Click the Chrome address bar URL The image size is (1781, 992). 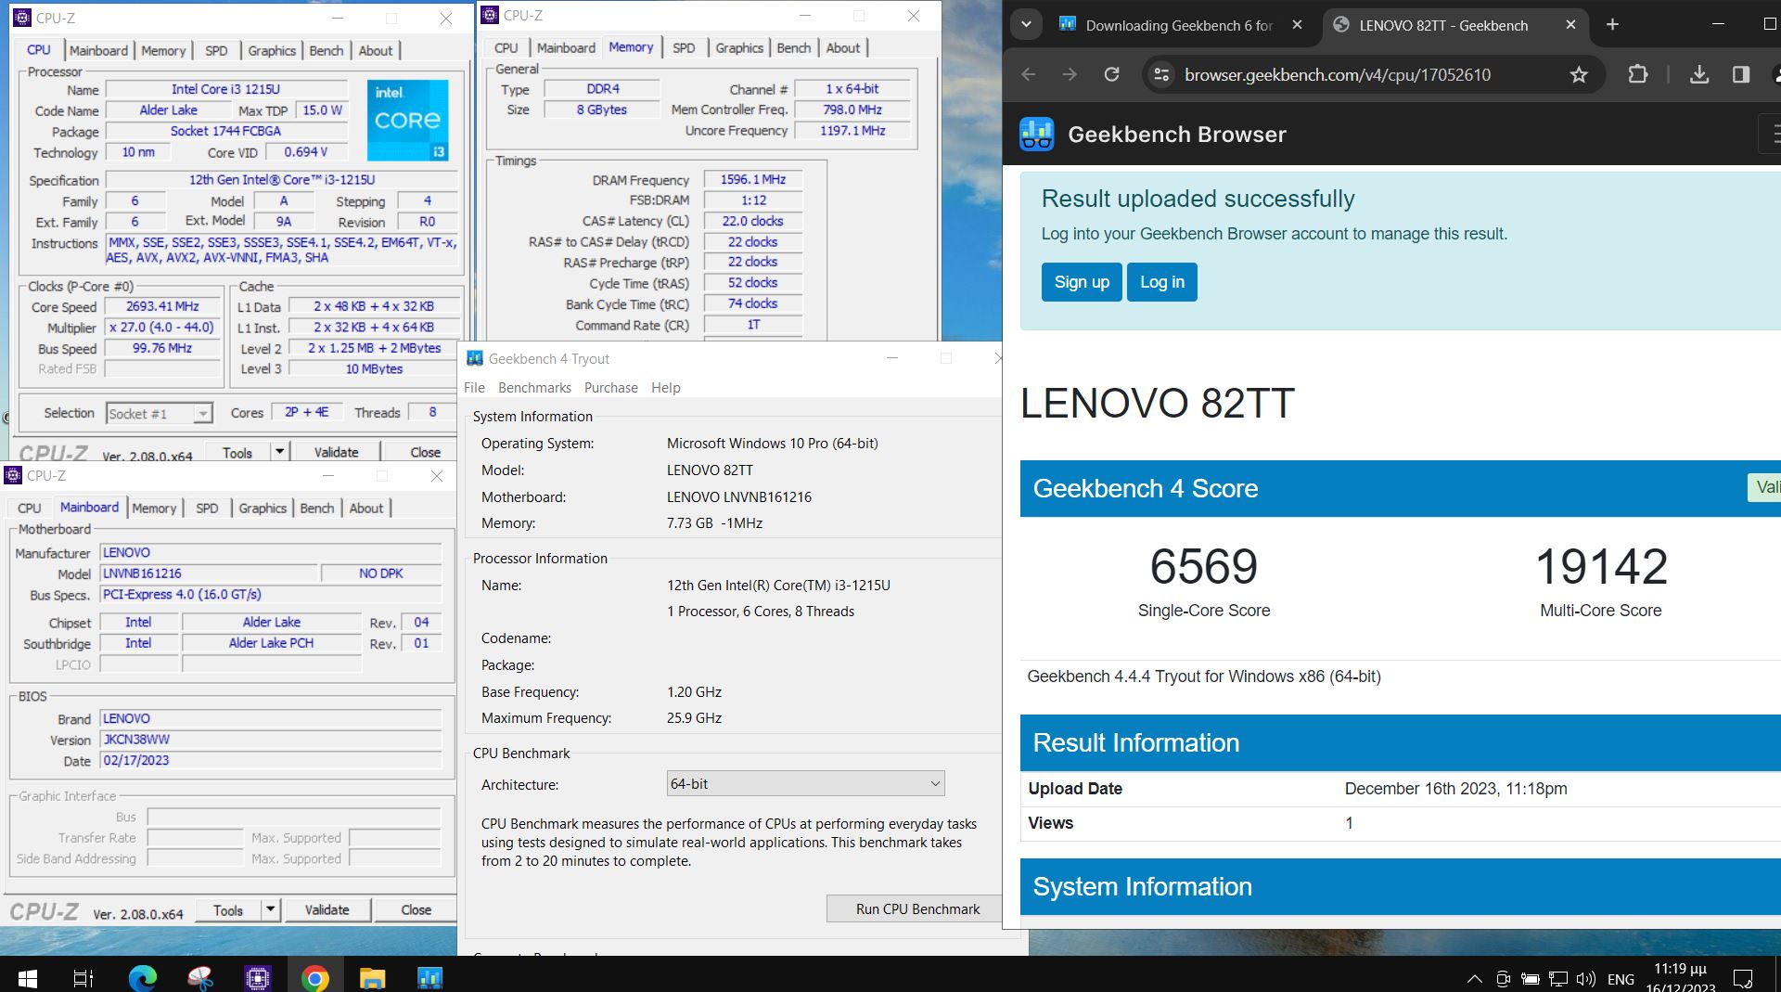(1338, 75)
